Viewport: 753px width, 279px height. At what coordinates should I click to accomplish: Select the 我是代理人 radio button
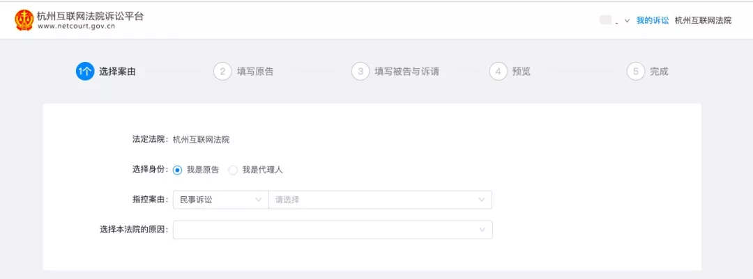(233, 170)
